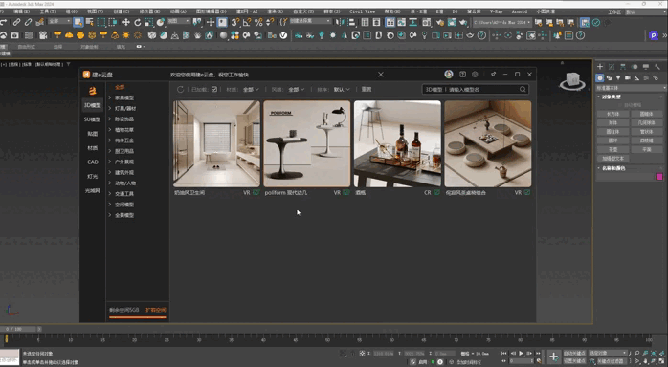
Task: Click the ViewCube in the viewport
Action: pos(572,81)
